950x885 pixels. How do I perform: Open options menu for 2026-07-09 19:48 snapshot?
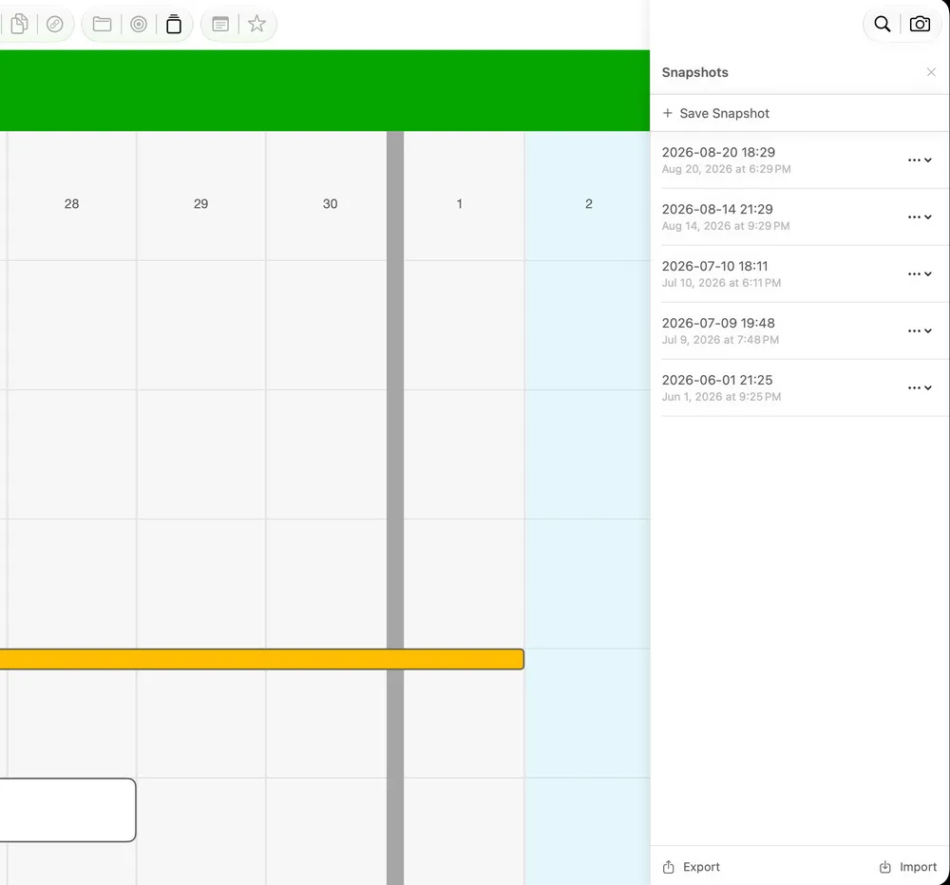(920, 330)
